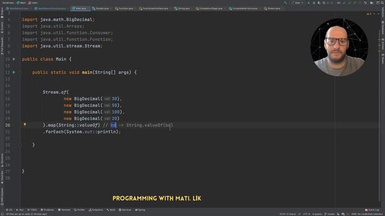Click the rollback undo arrow icon

point(365,2)
